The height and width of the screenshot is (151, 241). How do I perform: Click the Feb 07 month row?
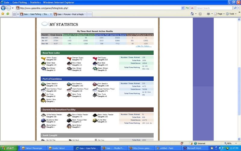coord(97,38)
